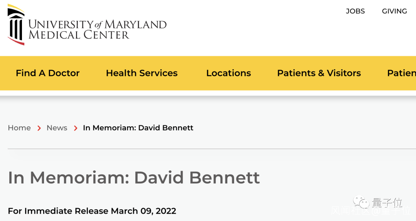Open the JOBS link at top
416x221 pixels.
click(x=355, y=11)
